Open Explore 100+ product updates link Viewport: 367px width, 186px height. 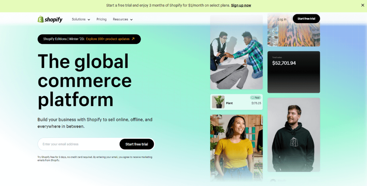(108, 39)
